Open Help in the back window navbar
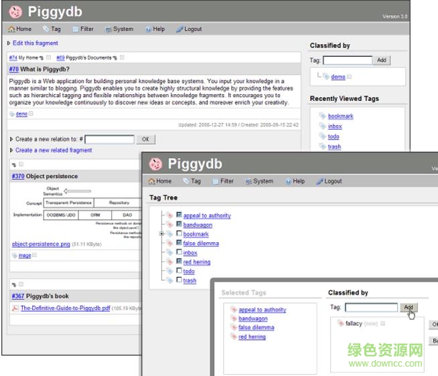438x376 pixels. pyautogui.click(x=155, y=29)
